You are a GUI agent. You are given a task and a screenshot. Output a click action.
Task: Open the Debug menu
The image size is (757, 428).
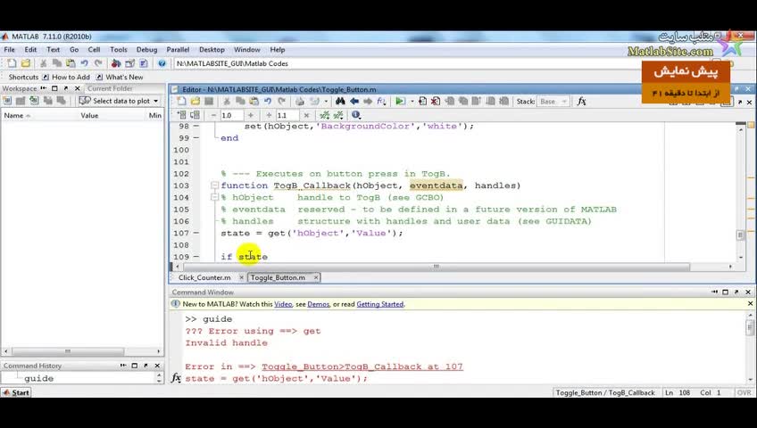tap(146, 50)
